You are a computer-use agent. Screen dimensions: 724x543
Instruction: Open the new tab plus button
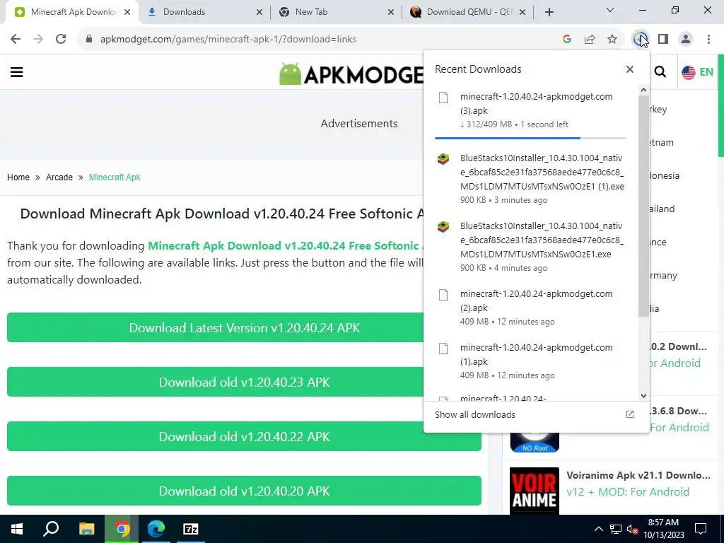549,12
